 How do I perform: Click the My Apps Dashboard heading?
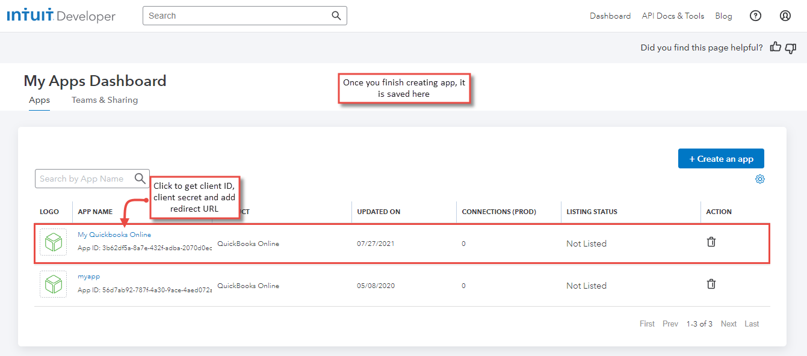pyautogui.click(x=95, y=81)
